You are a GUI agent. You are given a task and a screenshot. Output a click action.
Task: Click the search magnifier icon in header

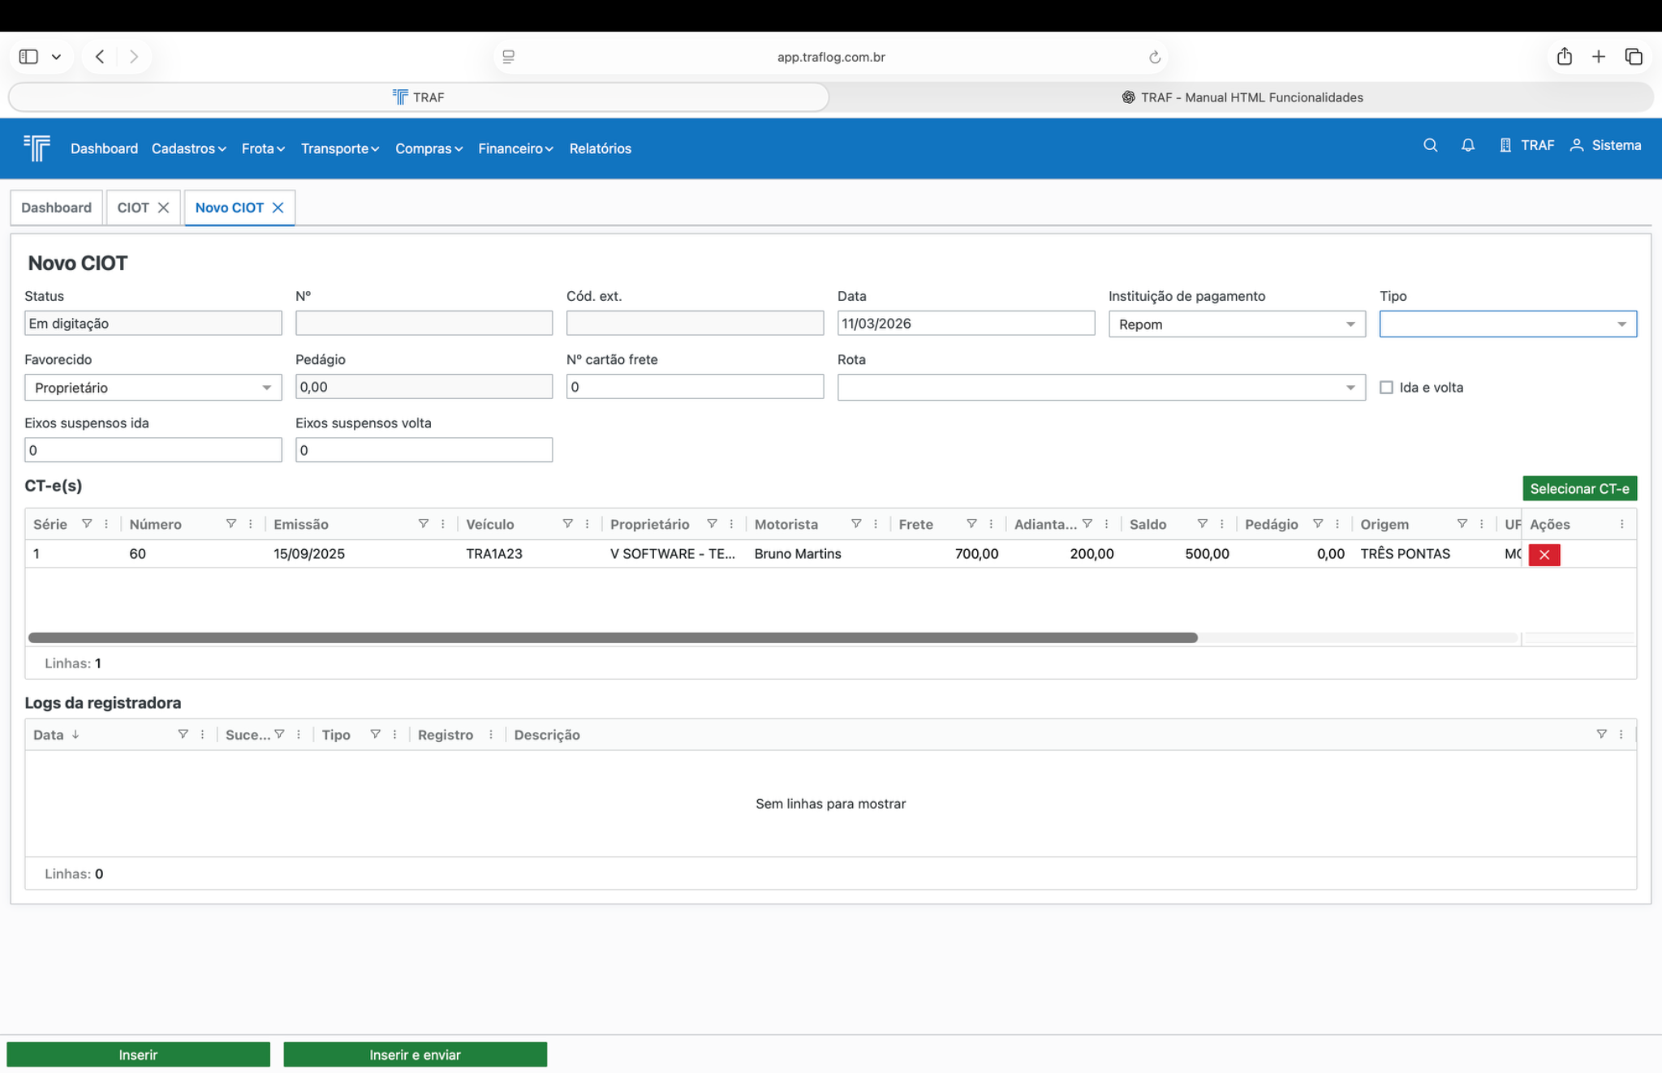pos(1430,145)
